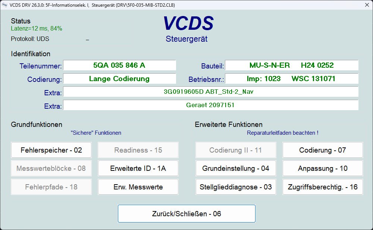The height and width of the screenshot is (230, 373).
Task: Click the greyed Fehlerpfade - 18 button
Action: (x=51, y=187)
